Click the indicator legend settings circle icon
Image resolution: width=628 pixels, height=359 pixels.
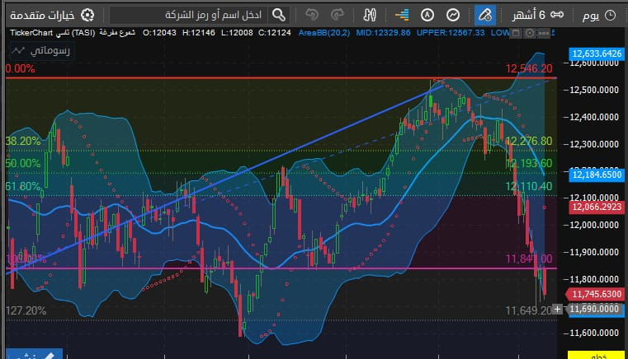(x=530, y=33)
